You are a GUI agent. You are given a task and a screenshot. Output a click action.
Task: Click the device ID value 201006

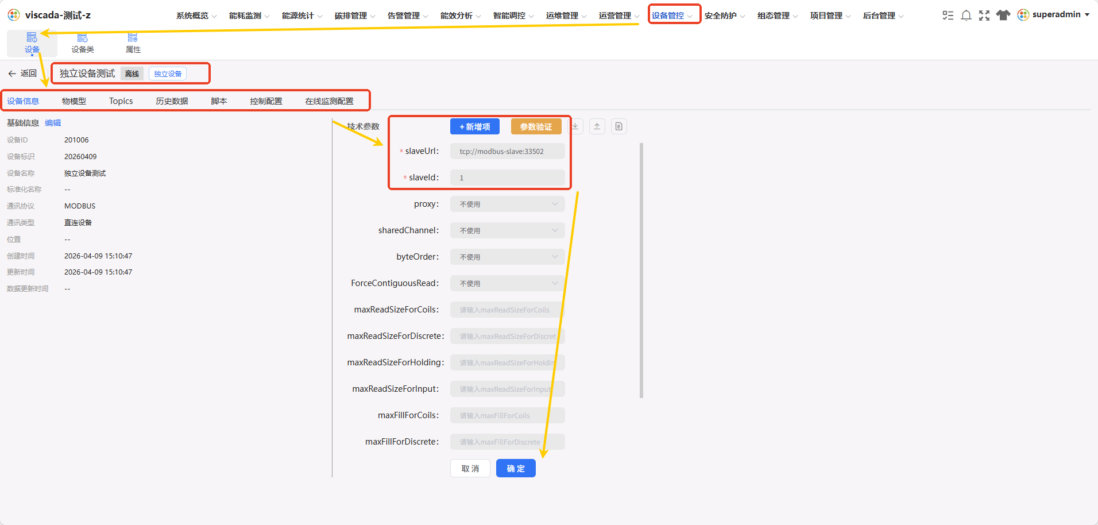(76, 140)
